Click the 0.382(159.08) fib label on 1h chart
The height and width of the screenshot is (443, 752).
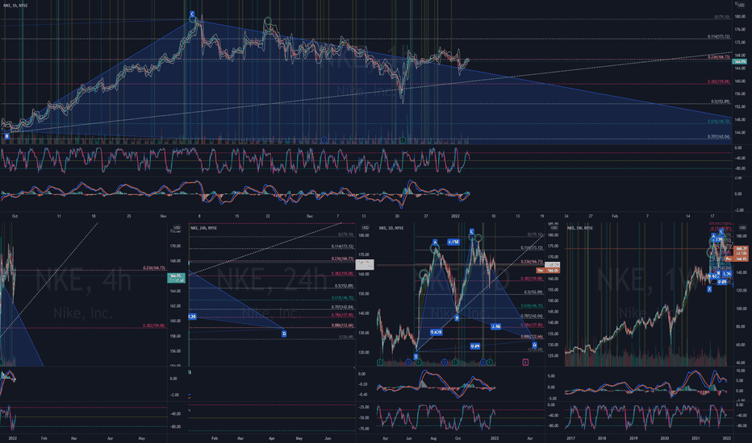coord(718,81)
